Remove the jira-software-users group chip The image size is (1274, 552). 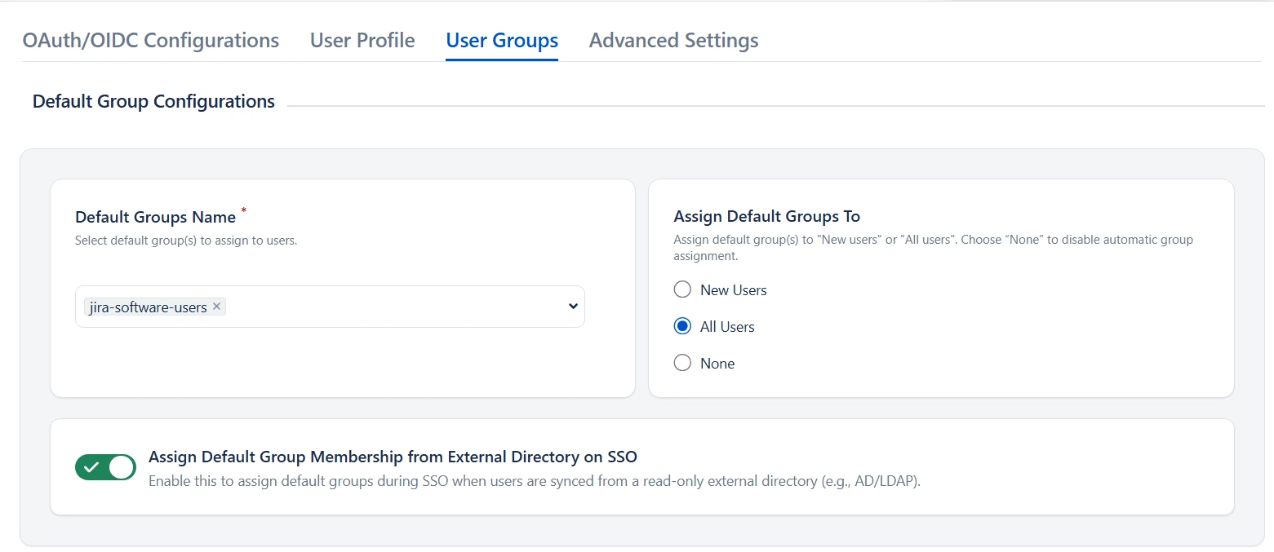coord(216,307)
